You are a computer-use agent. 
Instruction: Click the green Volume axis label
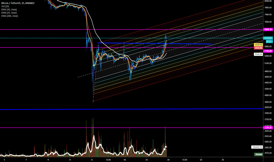click(259, 154)
